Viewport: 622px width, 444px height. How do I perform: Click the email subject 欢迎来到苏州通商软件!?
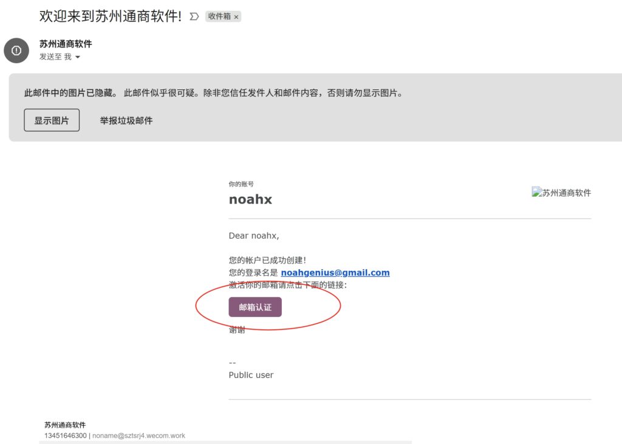click(x=111, y=16)
